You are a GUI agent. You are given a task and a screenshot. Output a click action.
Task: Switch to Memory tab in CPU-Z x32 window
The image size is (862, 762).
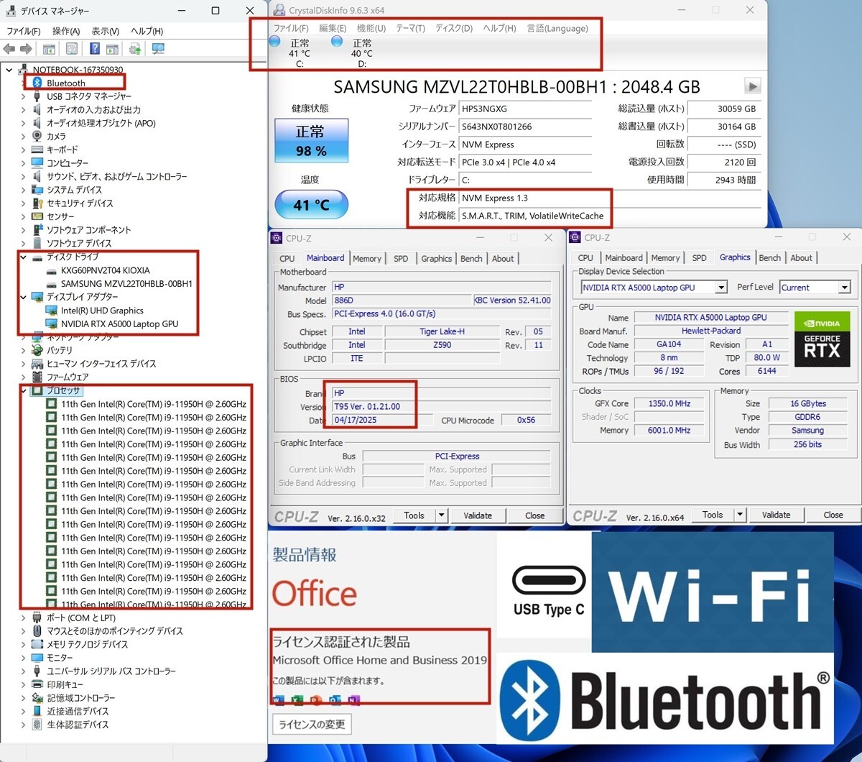pyautogui.click(x=367, y=258)
